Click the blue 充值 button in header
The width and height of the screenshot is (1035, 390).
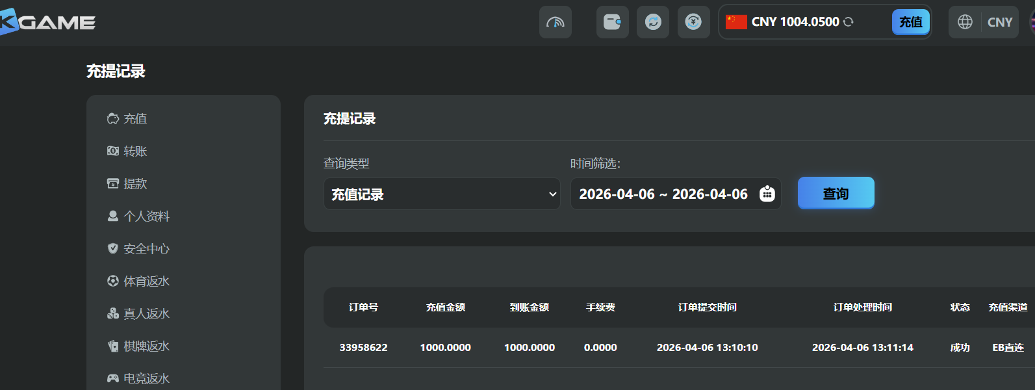point(910,22)
